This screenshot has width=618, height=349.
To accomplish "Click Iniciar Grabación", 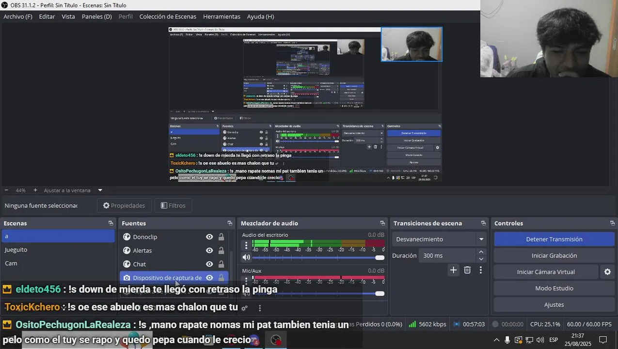I will point(554,255).
